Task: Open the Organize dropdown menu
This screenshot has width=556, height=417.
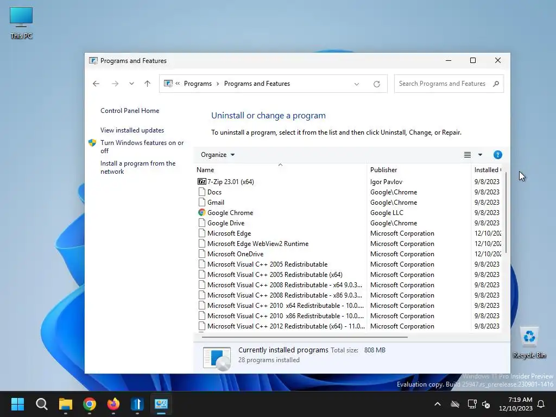Action: coord(217,155)
